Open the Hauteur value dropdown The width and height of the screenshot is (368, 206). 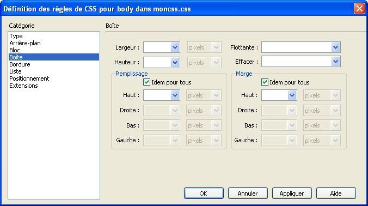(175, 63)
